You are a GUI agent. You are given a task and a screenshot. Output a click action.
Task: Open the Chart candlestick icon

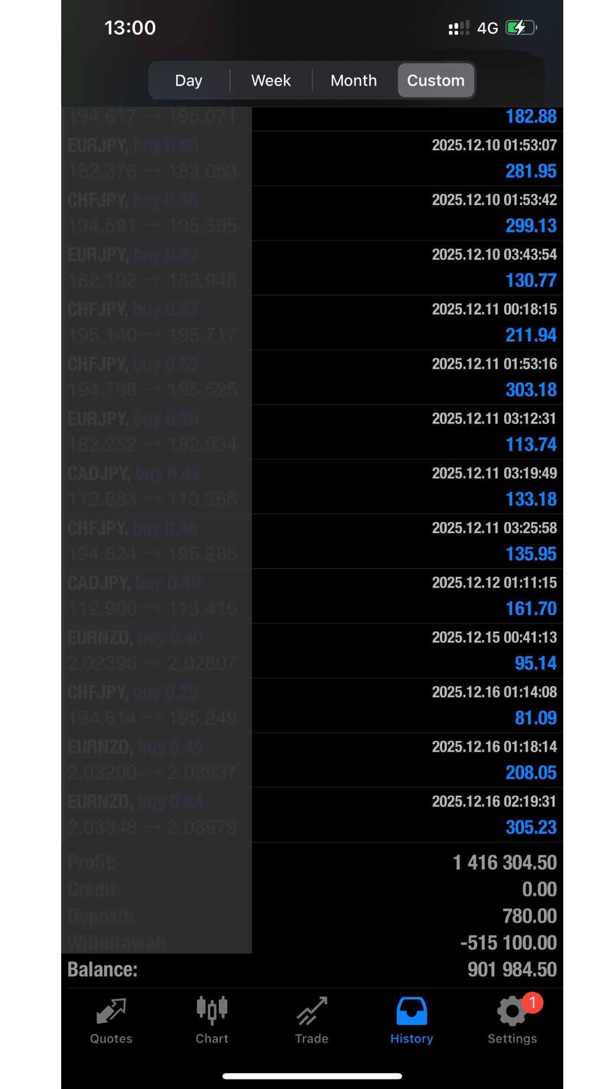coord(212,1011)
